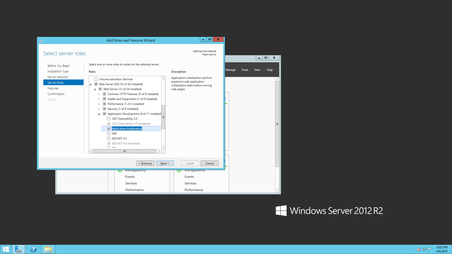Select the Server Roles step
Screen dimensions: 452x254
63,82
